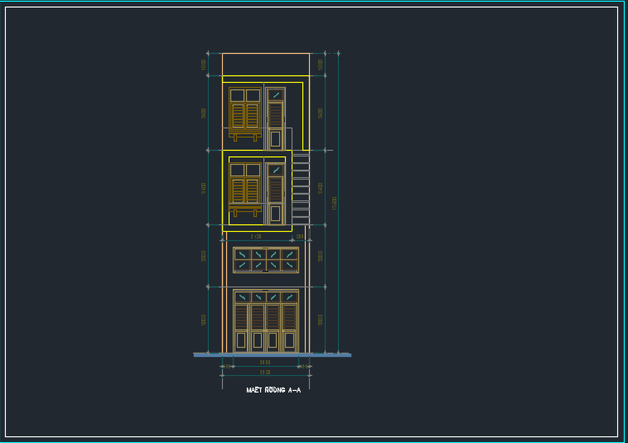Select the right 3400 dimension of second floor

point(320,188)
